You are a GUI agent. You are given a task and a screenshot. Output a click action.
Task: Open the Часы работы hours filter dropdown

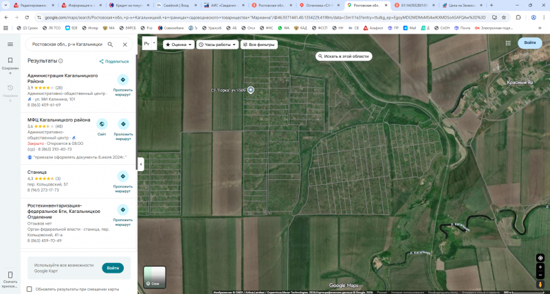click(x=217, y=45)
